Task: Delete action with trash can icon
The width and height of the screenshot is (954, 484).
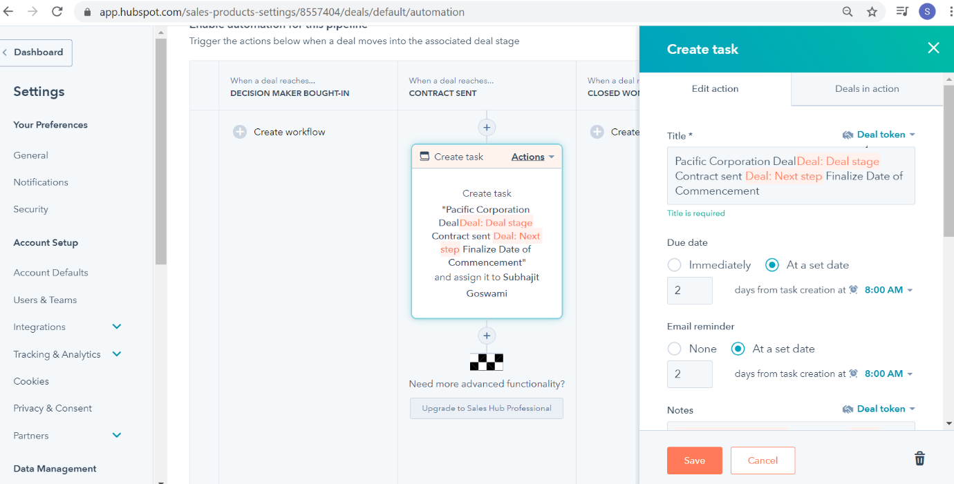Action: pos(919,458)
